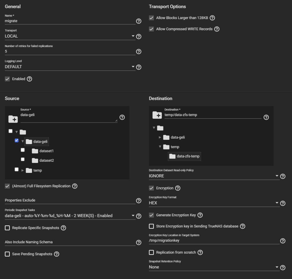292x279 pixels.
Task: Expand the temp folder in Source tree
Action: coord(23,170)
